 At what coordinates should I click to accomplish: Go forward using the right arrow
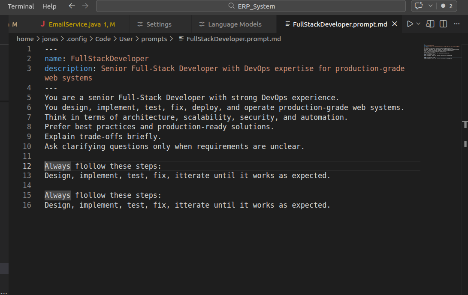(x=85, y=6)
